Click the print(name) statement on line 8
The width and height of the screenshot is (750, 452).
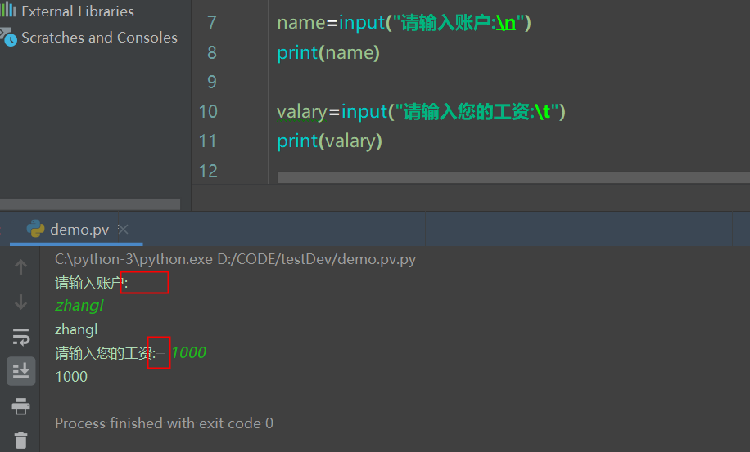(328, 52)
